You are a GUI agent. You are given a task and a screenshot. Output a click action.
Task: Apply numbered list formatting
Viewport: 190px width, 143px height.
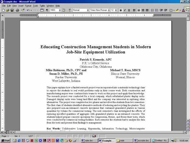[x=153, y=10]
